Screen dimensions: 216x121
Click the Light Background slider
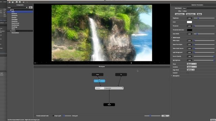204,52
